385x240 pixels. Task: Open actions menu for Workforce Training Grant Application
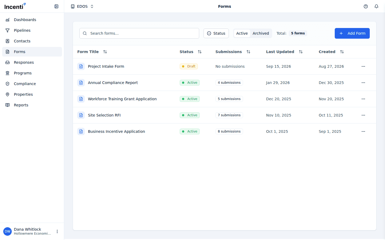(x=363, y=99)
